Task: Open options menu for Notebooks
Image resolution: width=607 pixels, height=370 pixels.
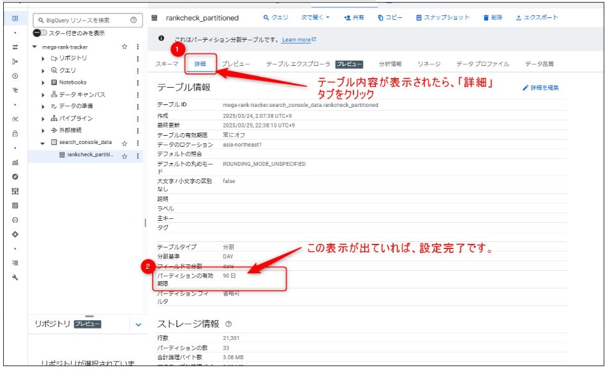Action: [x=138, y=83]
